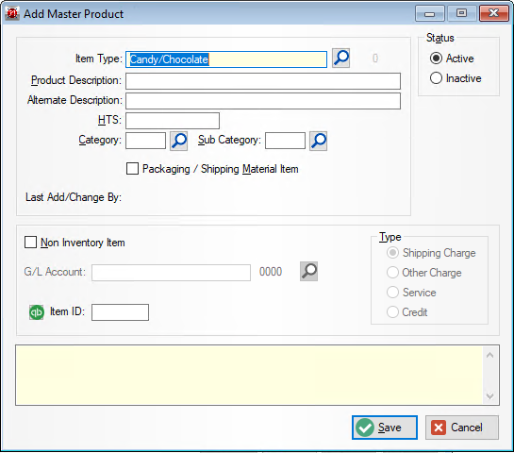Click into the HTS field

coord(173,121)
